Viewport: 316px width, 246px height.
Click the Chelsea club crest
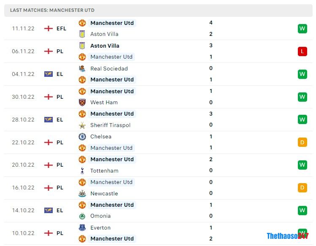[82, 137]
